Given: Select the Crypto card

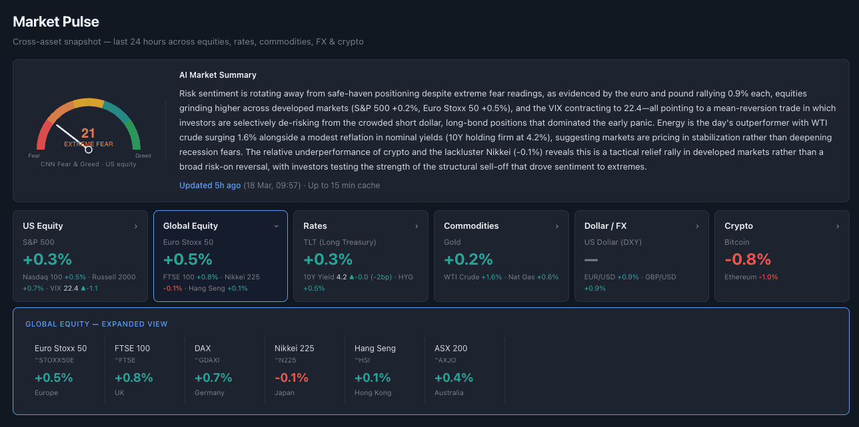Looking at the screenshot, I should (781, 256).
